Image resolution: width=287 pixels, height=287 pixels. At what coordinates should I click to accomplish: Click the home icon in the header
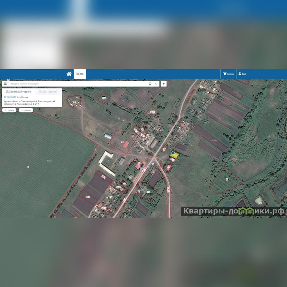[x=69, y=74]
